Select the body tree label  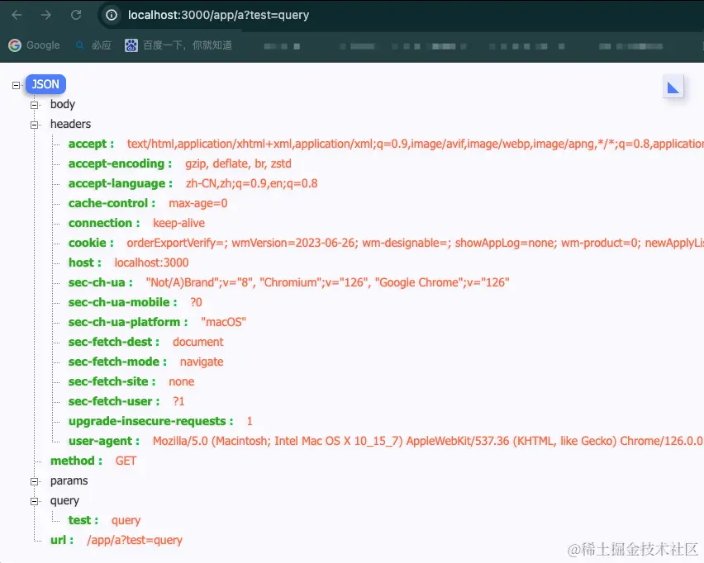63,104
